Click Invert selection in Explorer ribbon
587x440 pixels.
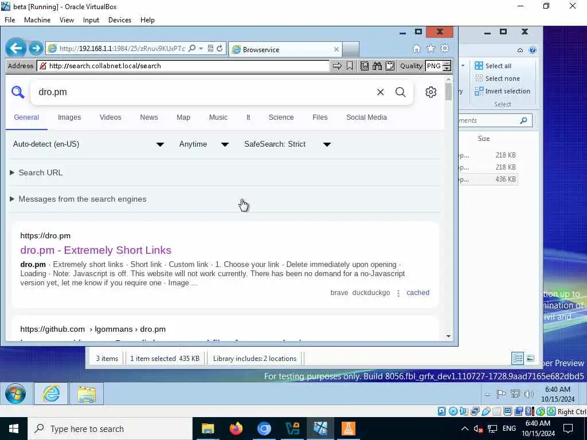[x=502, y=91]
